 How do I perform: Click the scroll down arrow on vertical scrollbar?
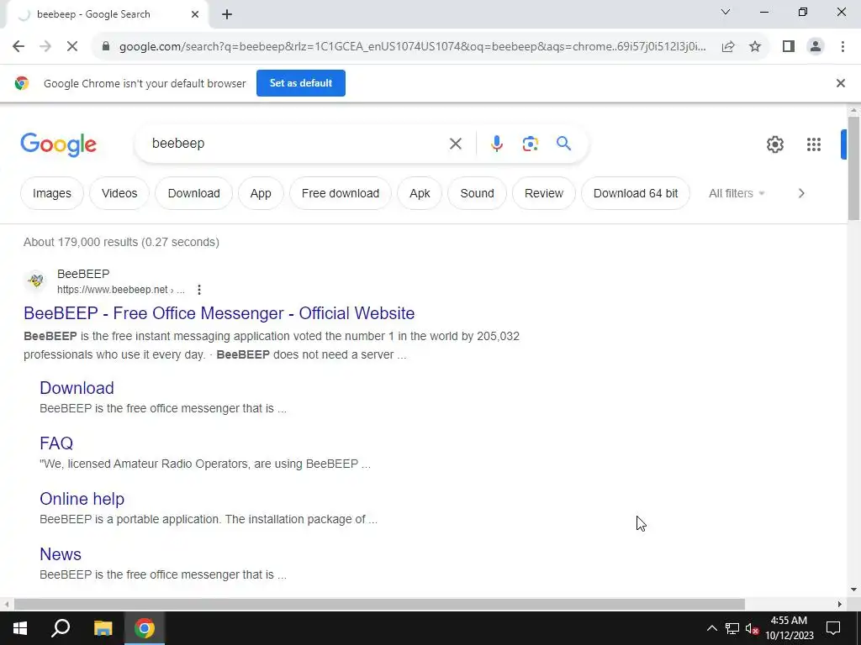coord(853,590)
